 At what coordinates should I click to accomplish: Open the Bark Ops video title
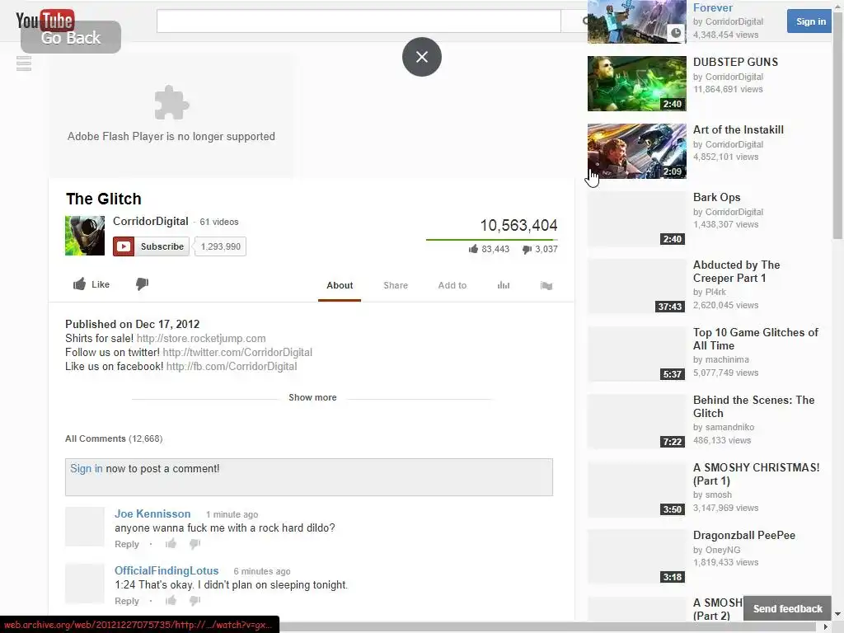[716, 197]
